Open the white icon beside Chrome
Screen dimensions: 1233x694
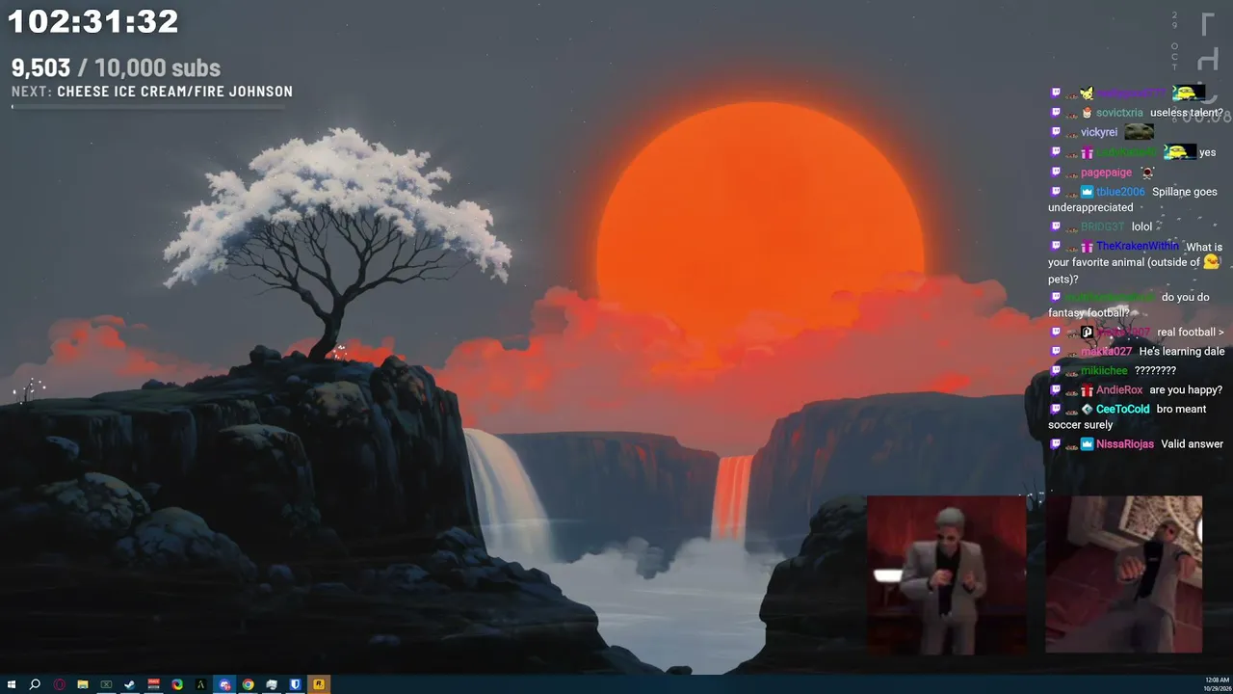pyautogui.click(x=272, y=684)
